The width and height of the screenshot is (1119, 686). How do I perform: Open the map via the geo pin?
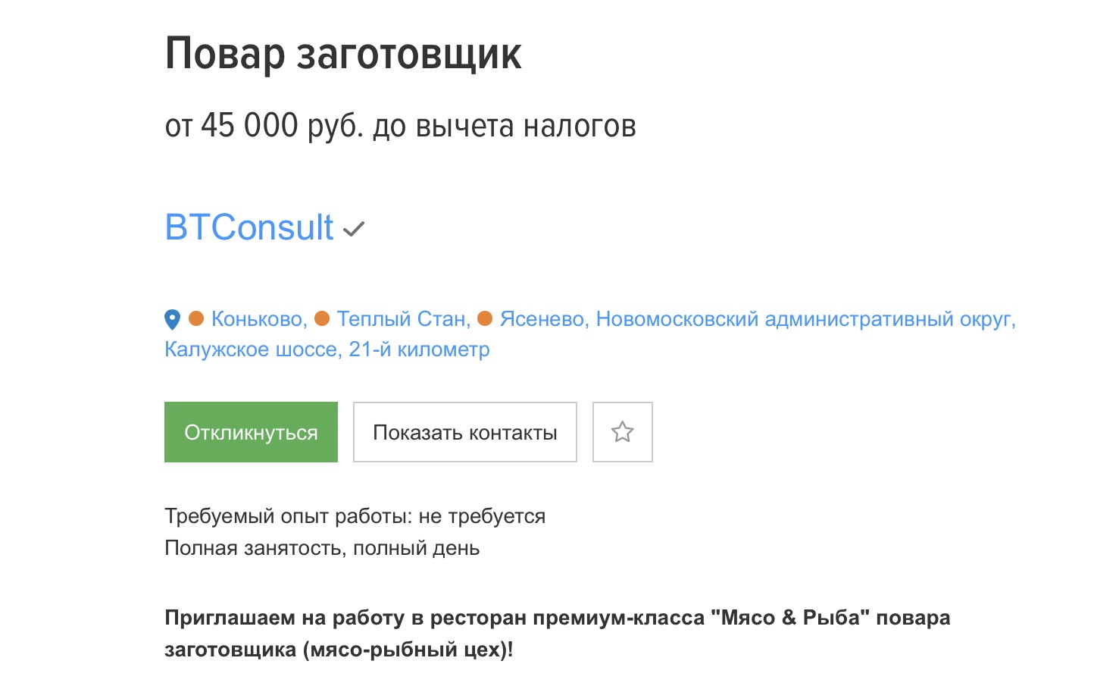pyautogui.click(x=173, y=319)
